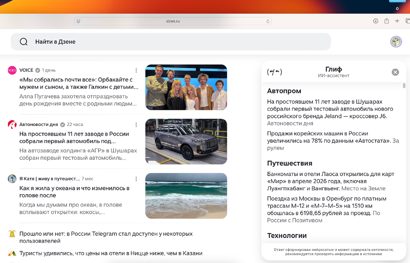Open Telegram availability news item
Viewport: 410px width, 263px height.
[106, 237]
